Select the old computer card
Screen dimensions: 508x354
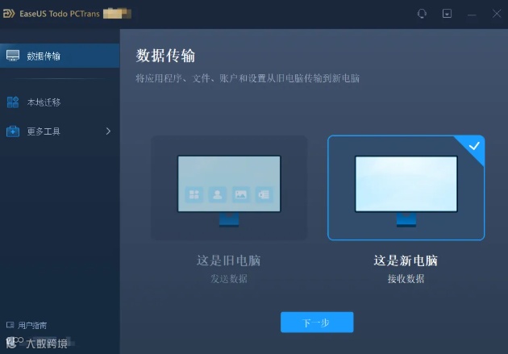(x=229, y=188)
